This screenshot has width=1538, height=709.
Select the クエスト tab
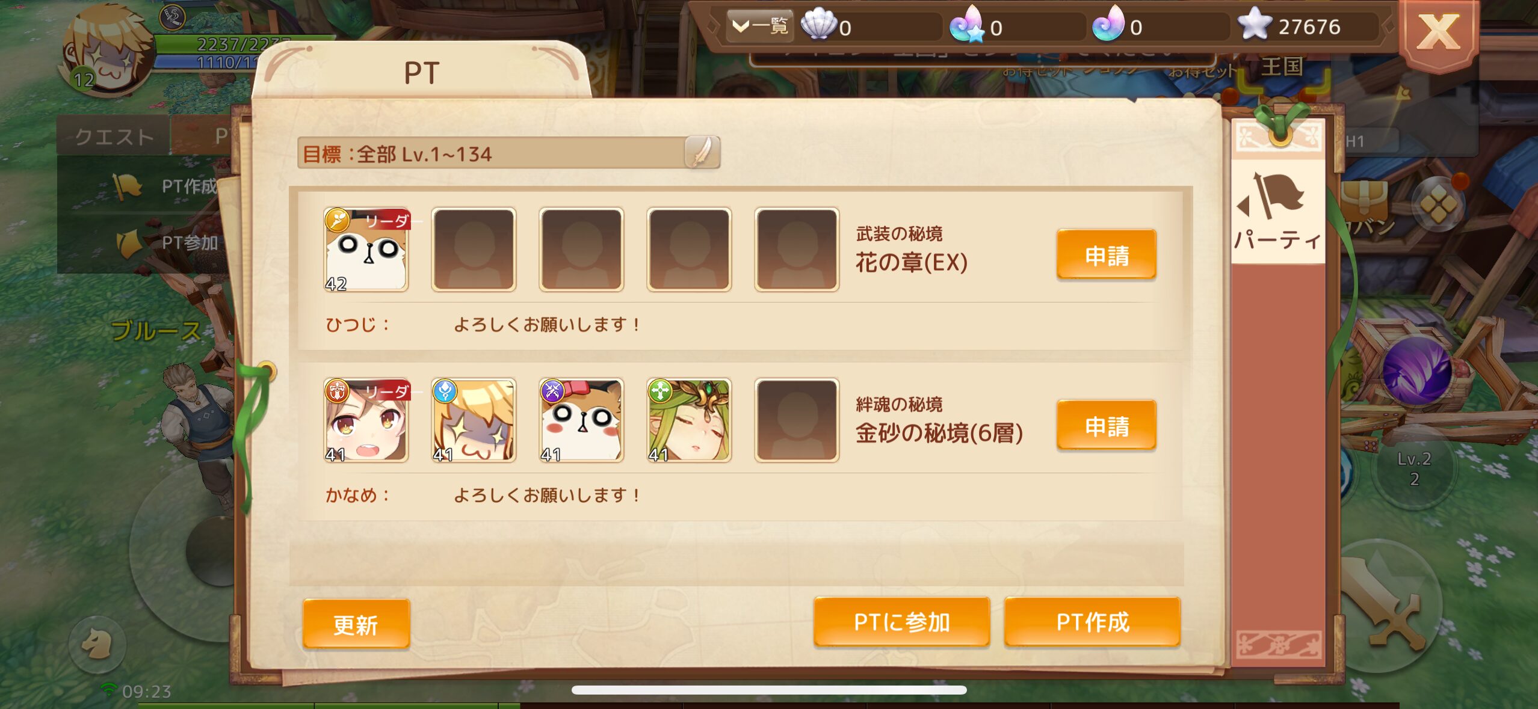pyautogui.click(x=114, y=136)
